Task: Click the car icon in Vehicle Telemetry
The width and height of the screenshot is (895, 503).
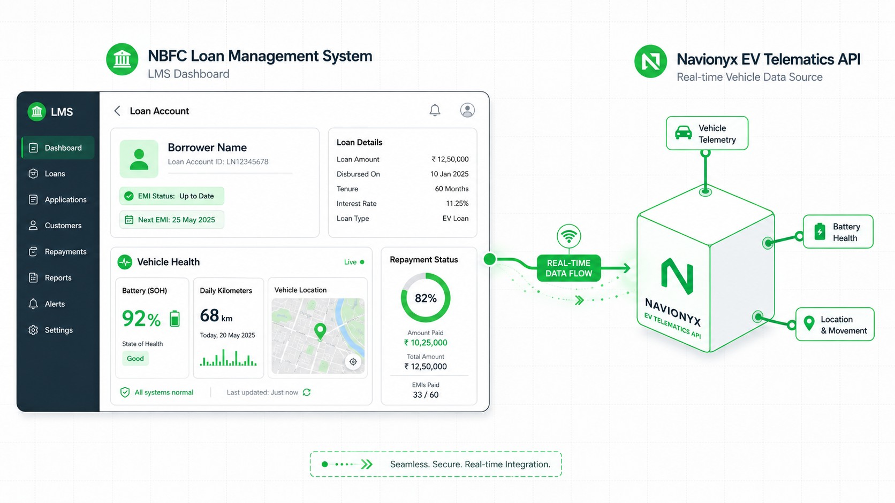Action: [683, 133]
